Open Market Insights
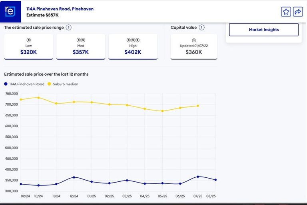 pos(263,30)
